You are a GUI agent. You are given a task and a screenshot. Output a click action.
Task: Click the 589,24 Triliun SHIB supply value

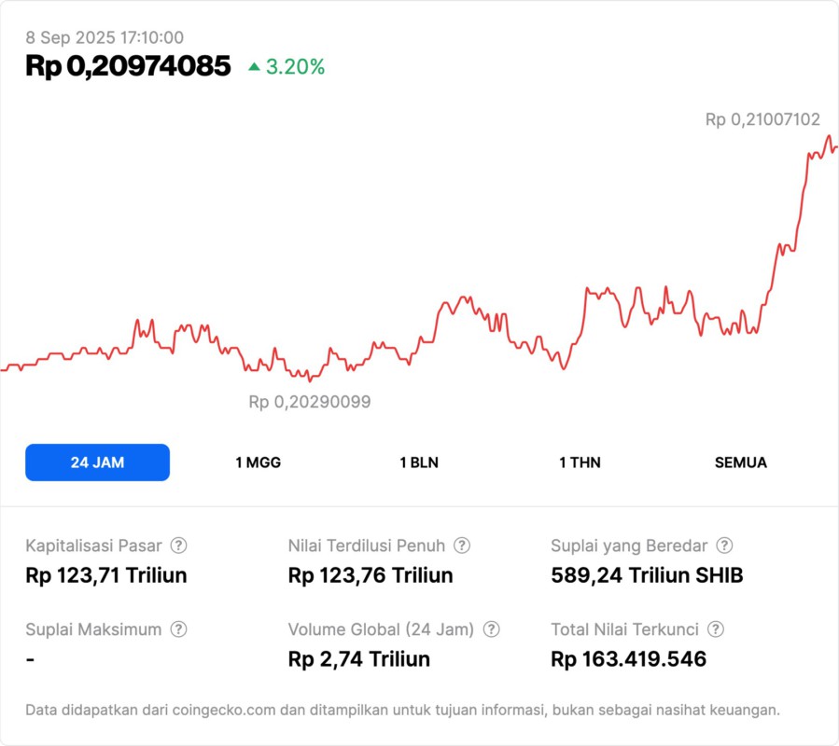click(647, 575)
